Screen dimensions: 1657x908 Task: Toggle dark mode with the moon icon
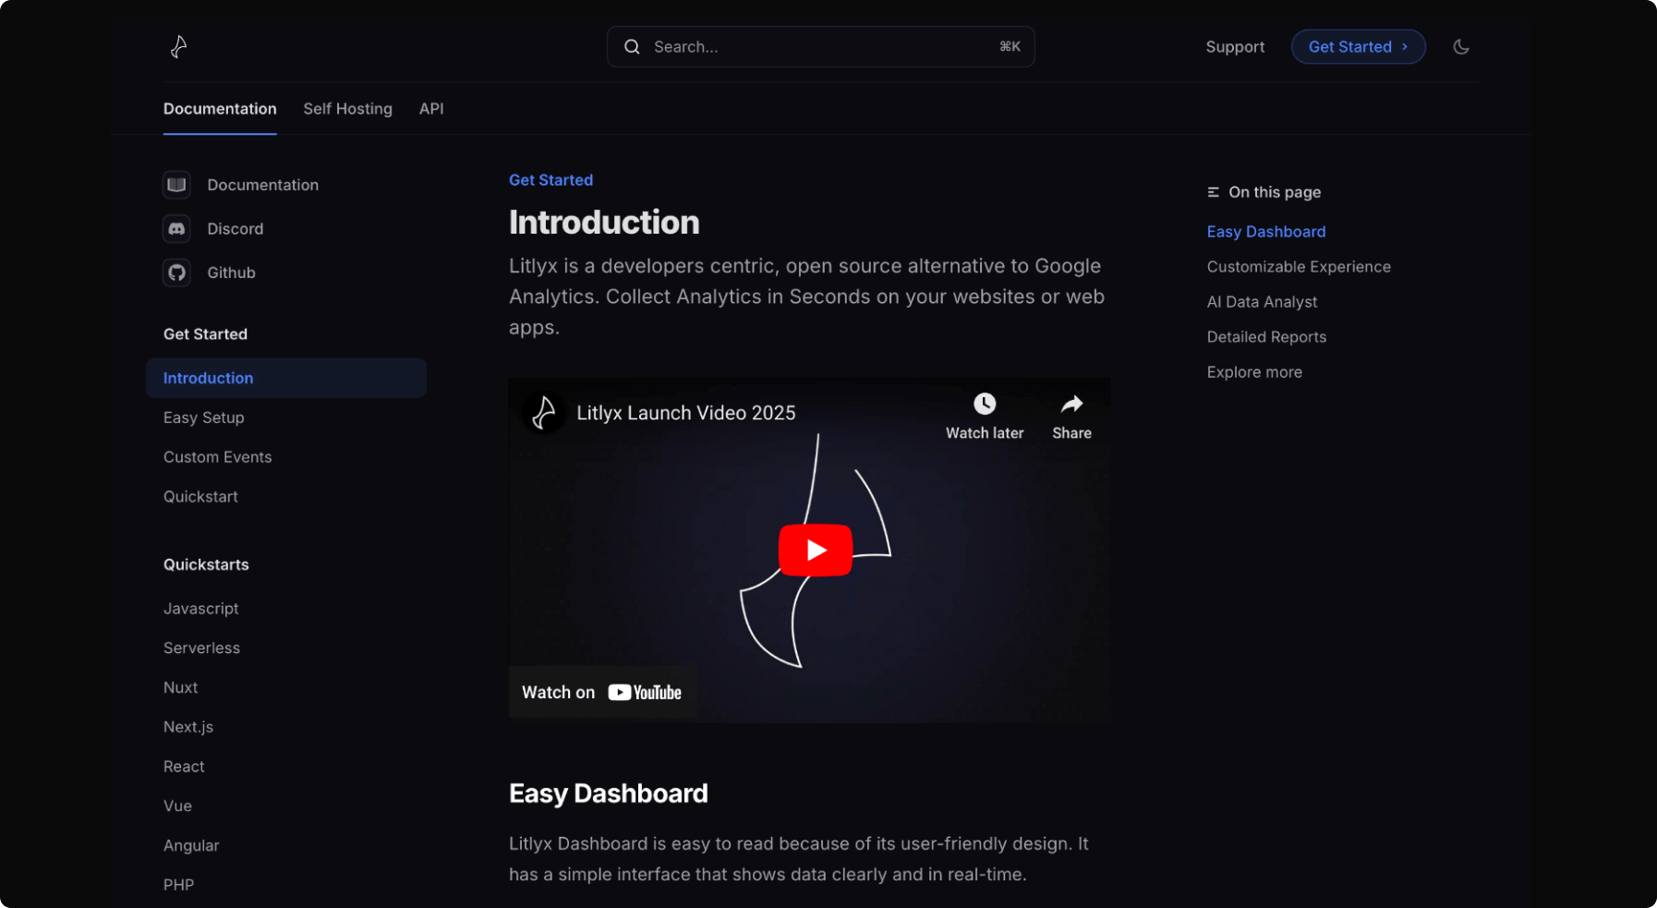[1461, 47]
